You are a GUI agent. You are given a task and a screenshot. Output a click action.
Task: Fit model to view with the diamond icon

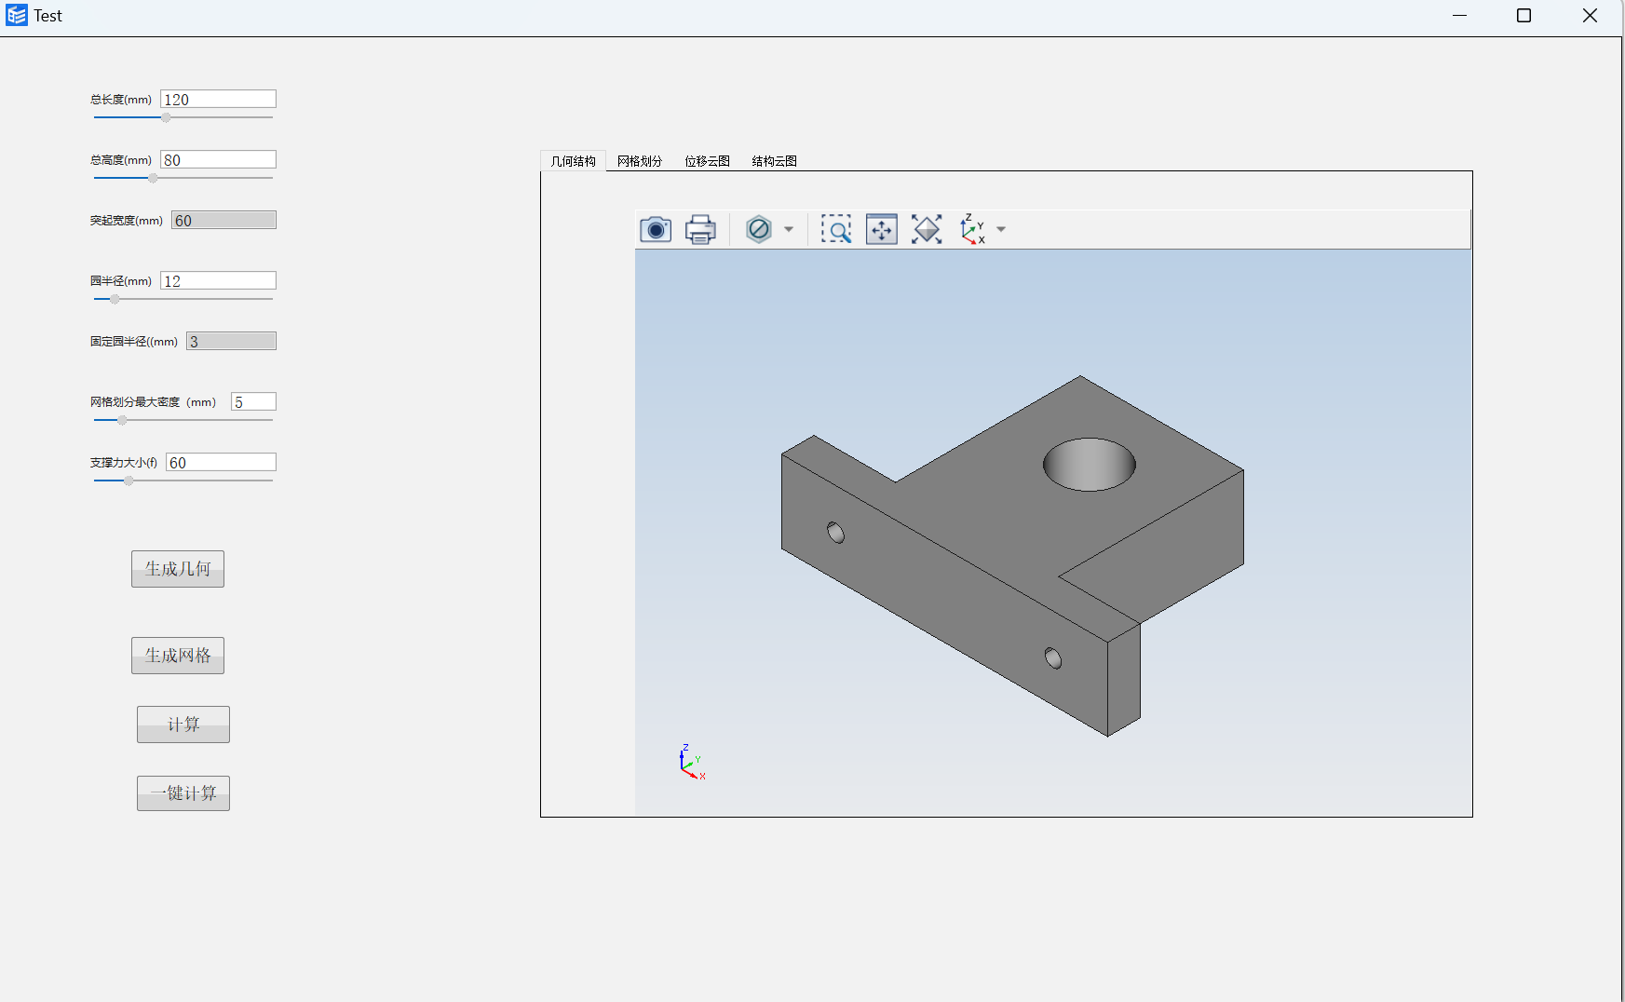click(x=927, y=229)
